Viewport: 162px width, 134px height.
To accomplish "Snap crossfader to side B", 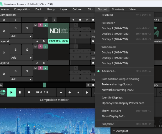I will (88, 85).
